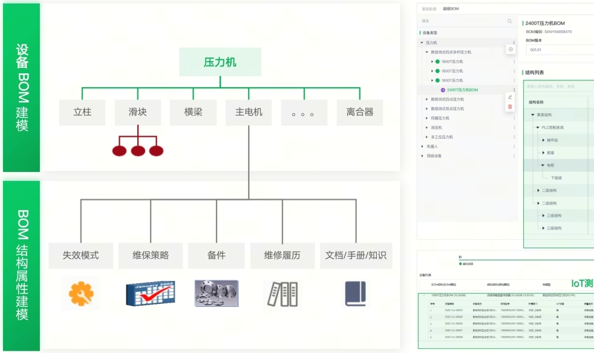The image size is (594, 353).
Task: Click the blue book documentation icon
Action: click(355, 294)
